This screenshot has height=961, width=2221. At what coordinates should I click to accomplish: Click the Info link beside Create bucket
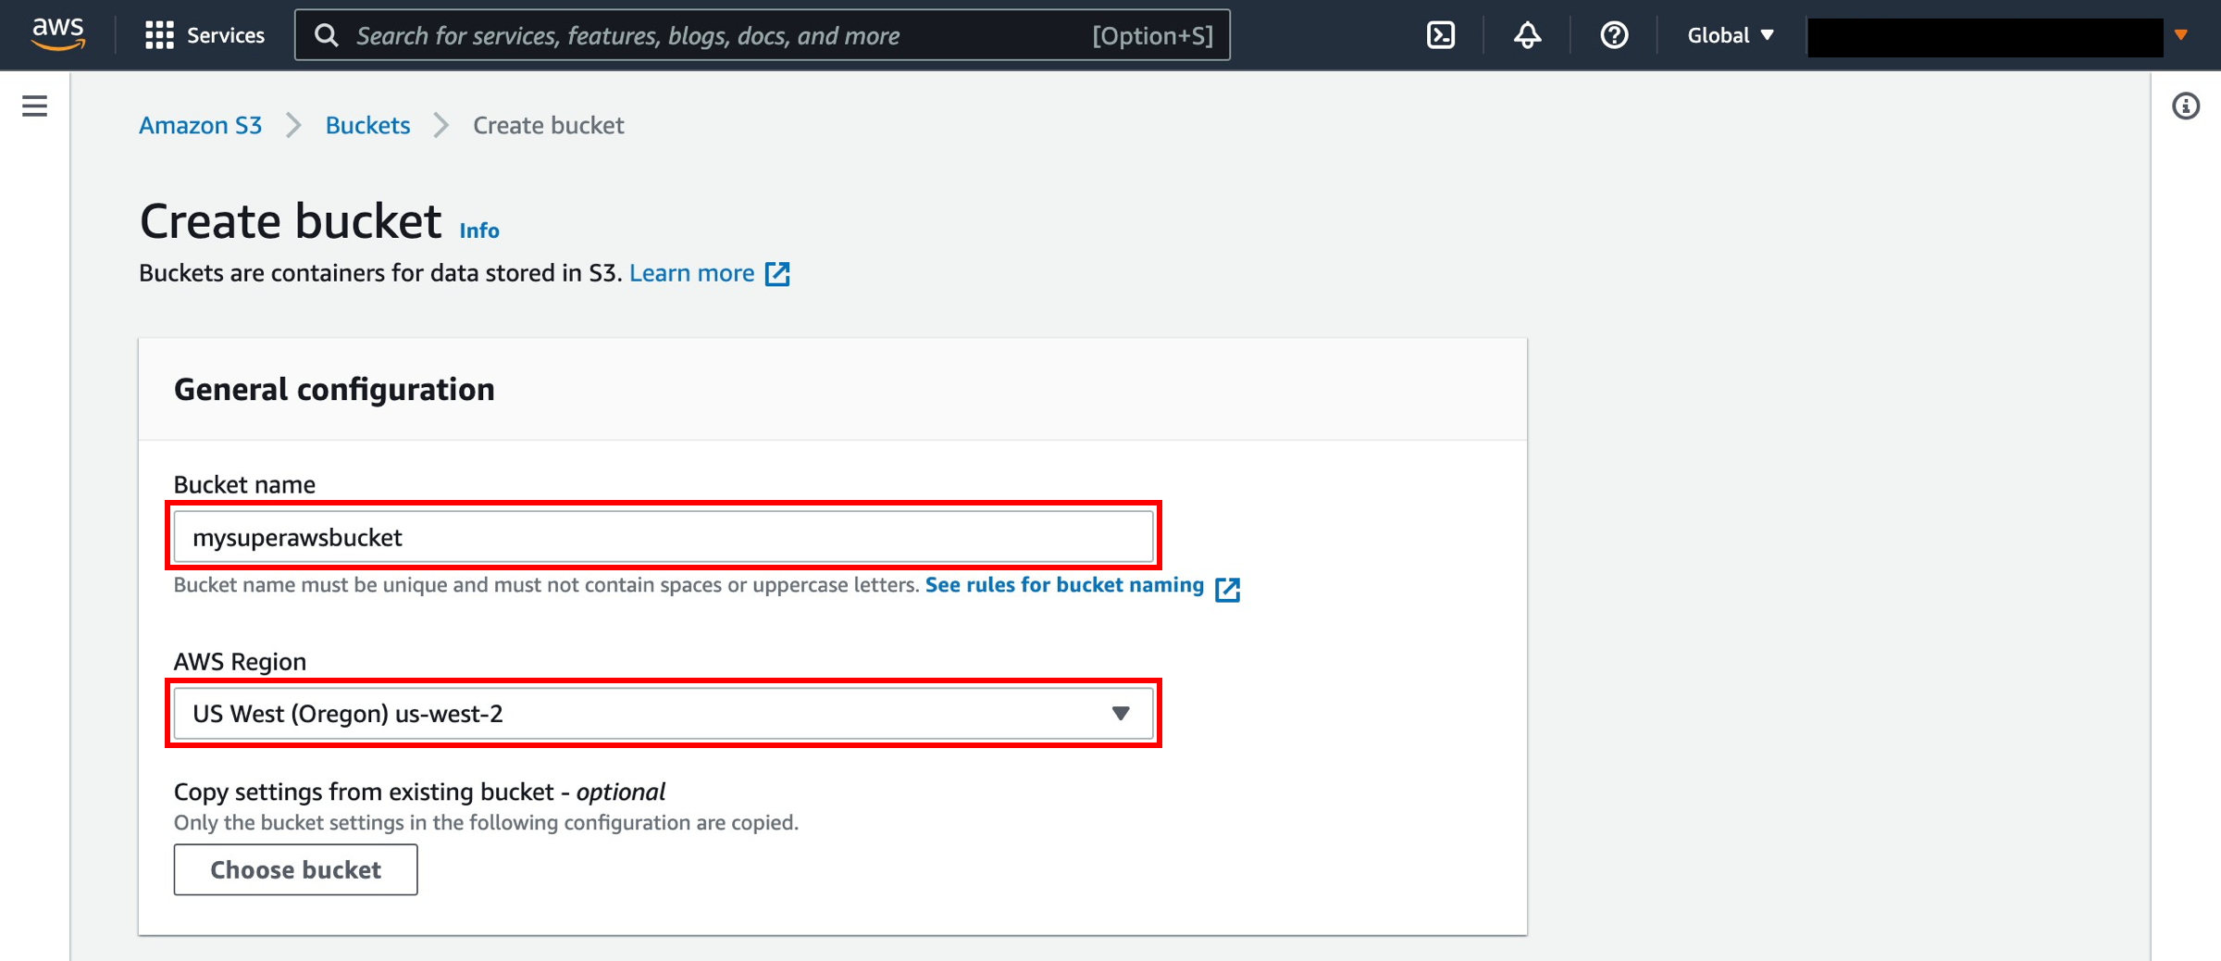(x=479, y=231)
